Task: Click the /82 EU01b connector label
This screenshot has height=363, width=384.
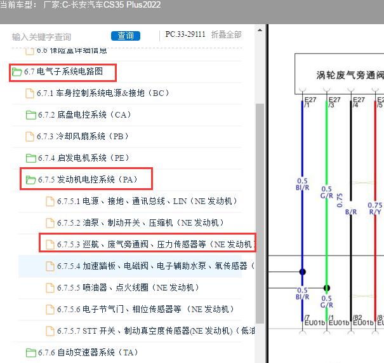Action: 363,320
